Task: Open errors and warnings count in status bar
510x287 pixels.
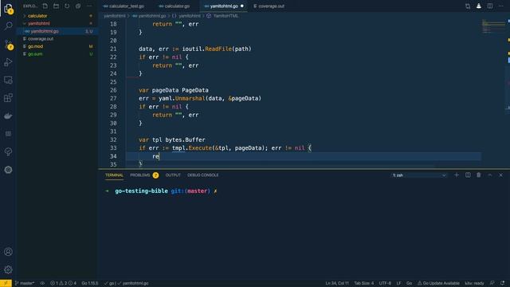Action: tap(64, 283)
